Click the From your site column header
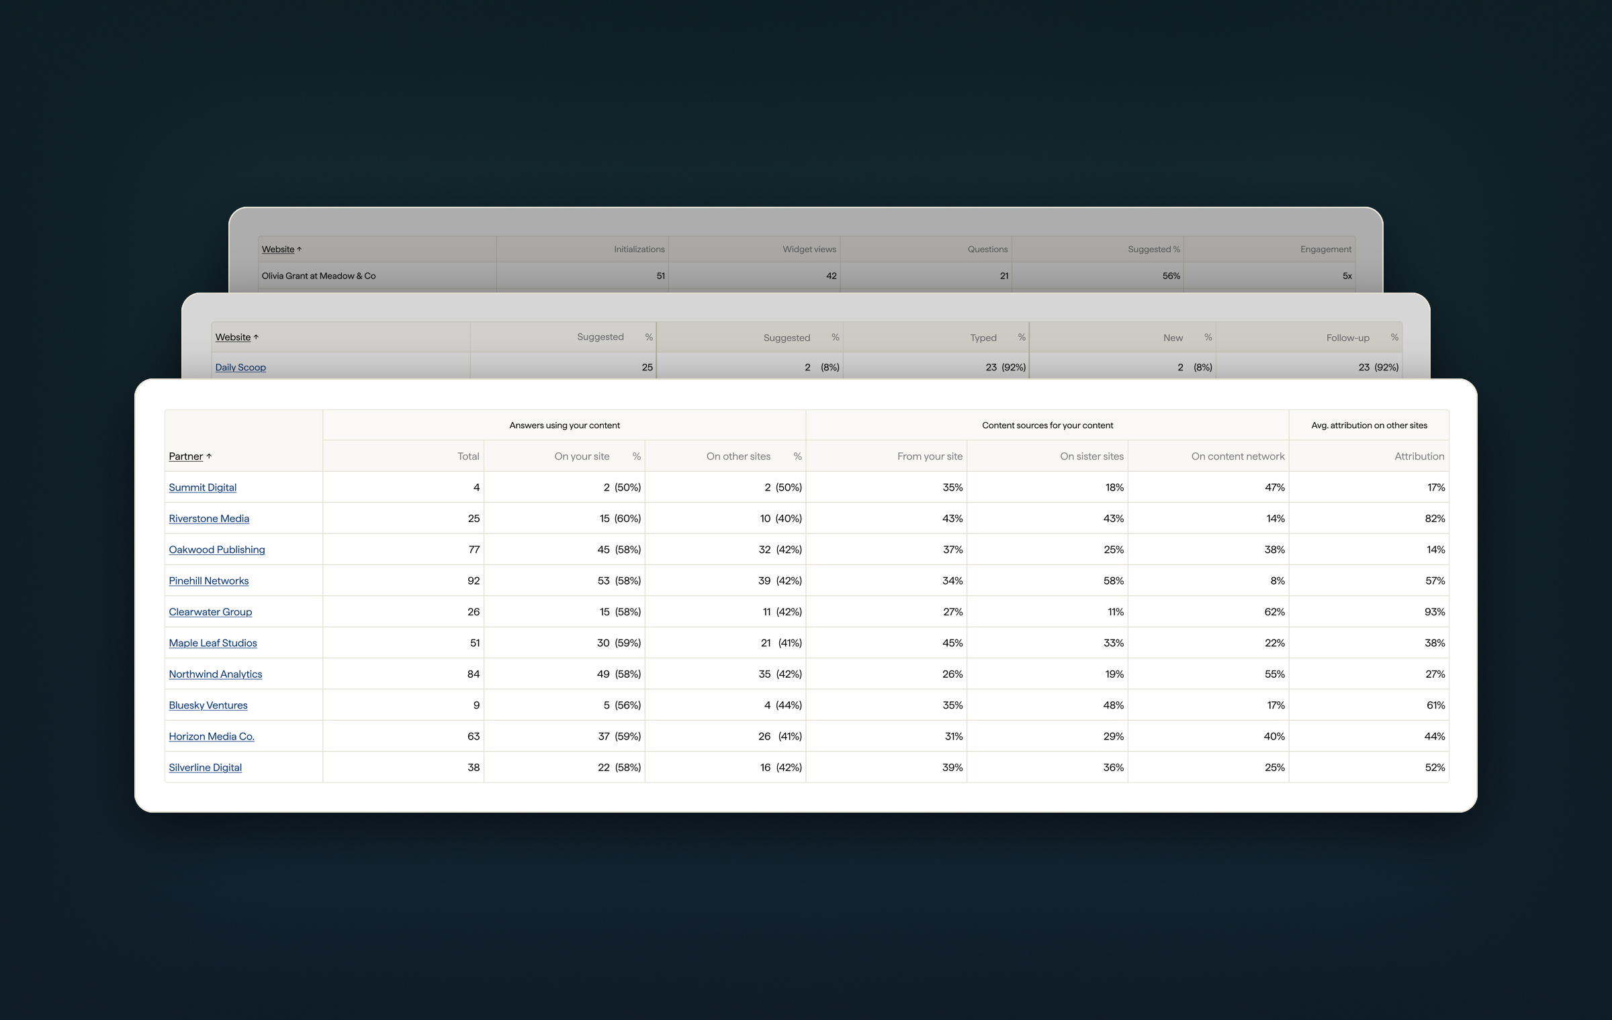This screenshot has width=1612, height=1020. 930,456
